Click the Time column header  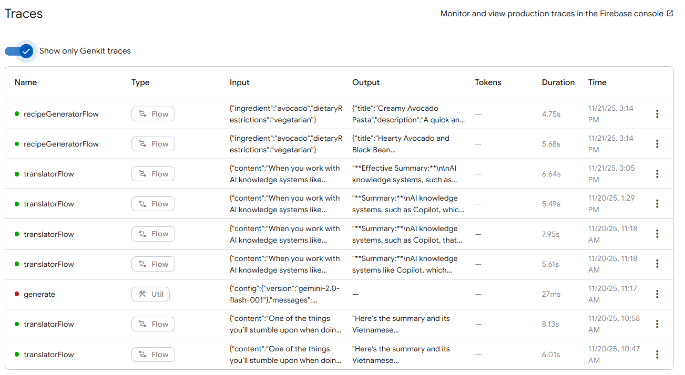click(597, 82)
